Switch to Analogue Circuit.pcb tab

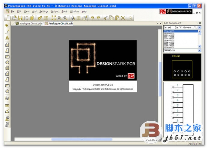coord(29,23)
